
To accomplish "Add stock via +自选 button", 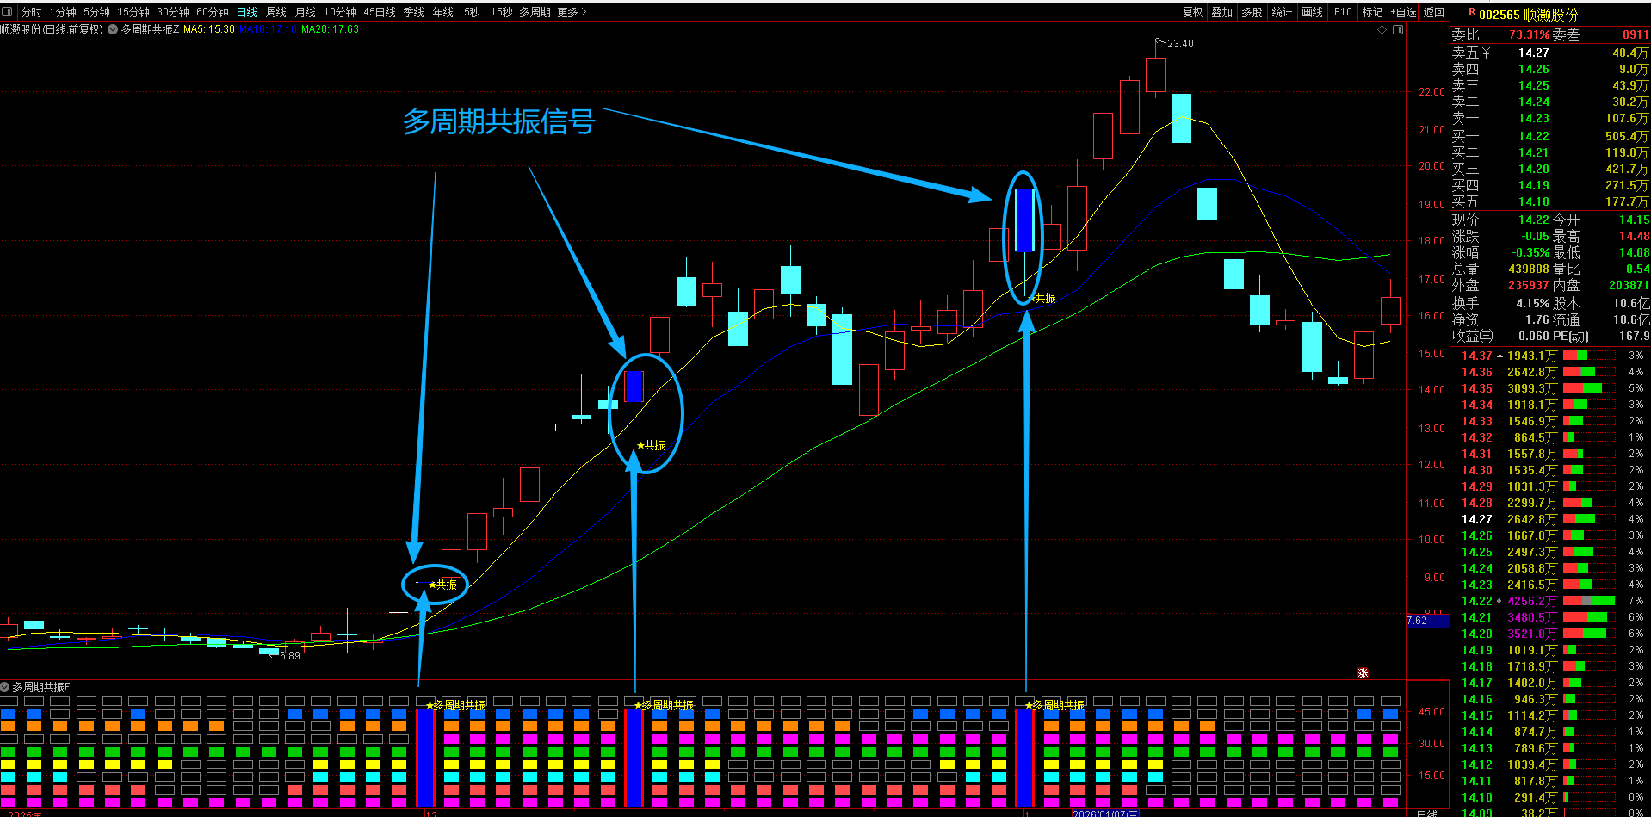I will (1404, 12).
